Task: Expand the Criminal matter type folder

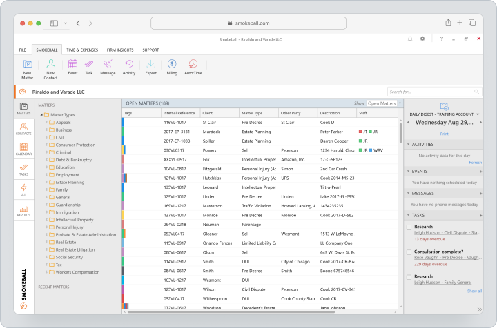Action: click(x=47, y=152)
